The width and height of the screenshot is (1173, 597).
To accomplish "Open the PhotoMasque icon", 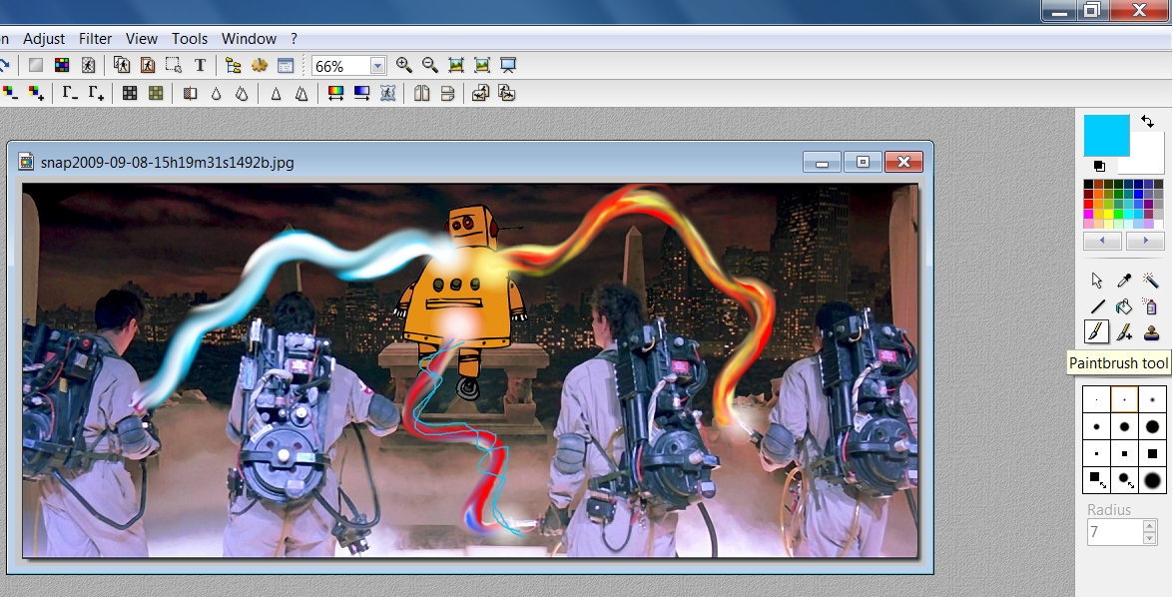I will click(x=387, y=93).
